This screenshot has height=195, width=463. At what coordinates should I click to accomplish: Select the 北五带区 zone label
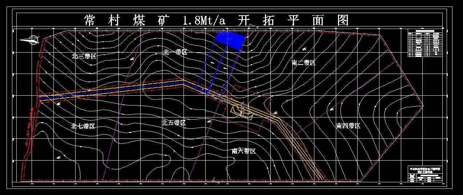click(174, 123)
